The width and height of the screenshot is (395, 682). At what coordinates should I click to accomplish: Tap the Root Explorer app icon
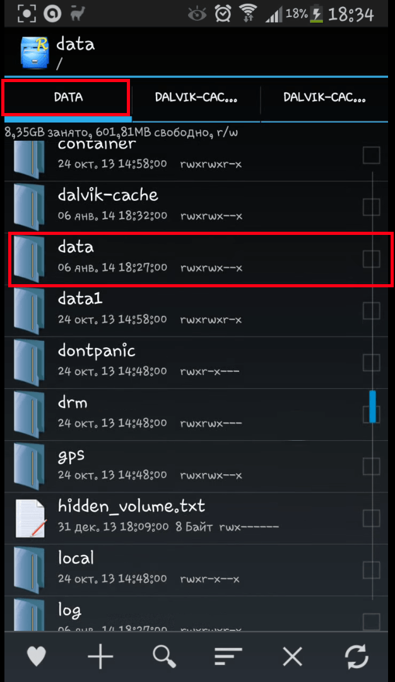[x=35, y=52]
